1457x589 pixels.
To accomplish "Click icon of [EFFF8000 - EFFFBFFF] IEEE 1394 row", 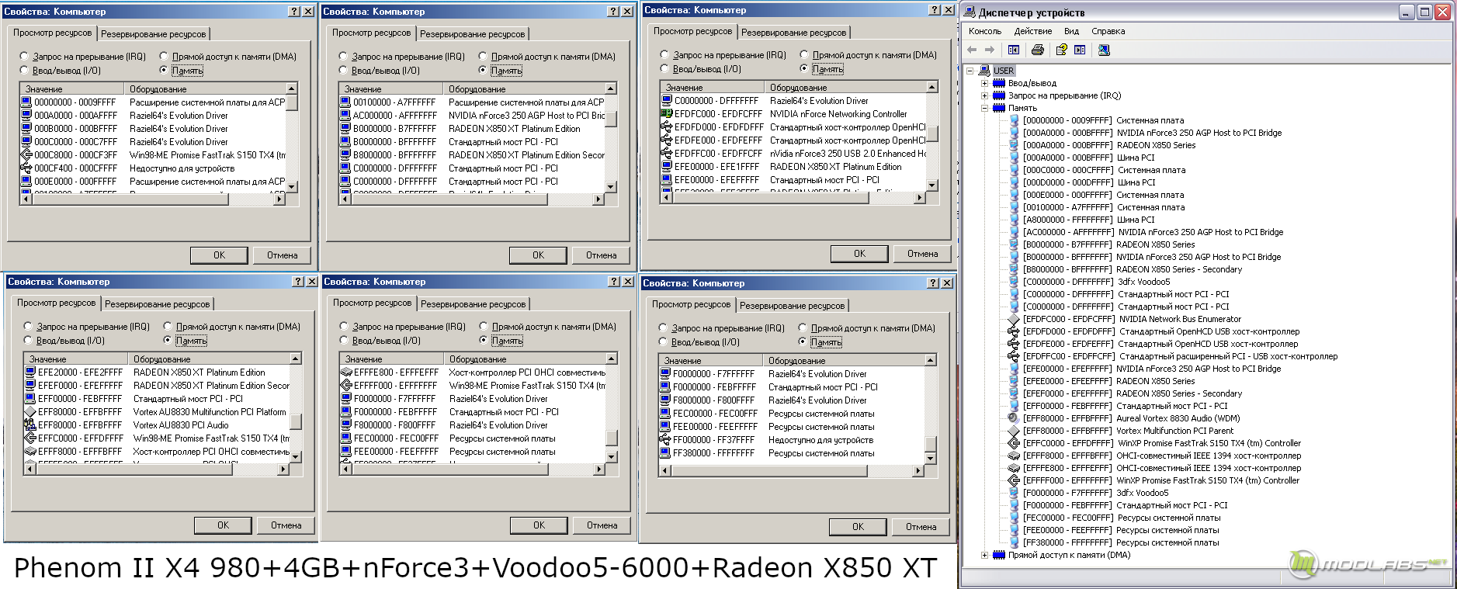I will 1014,456.
